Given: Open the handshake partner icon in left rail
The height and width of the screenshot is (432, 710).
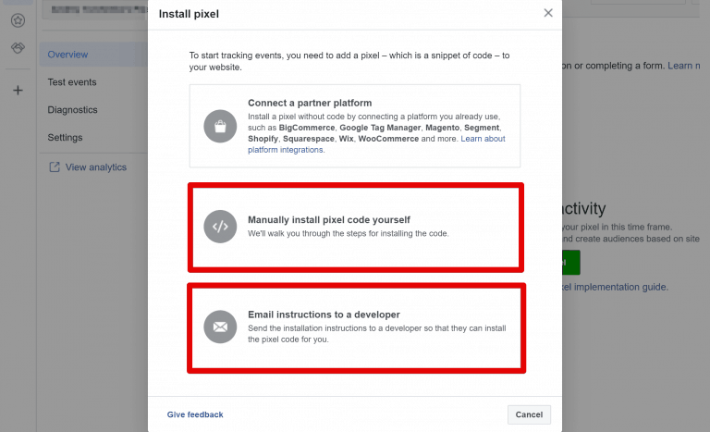Looking at the screenshot, I should [18, 49].
